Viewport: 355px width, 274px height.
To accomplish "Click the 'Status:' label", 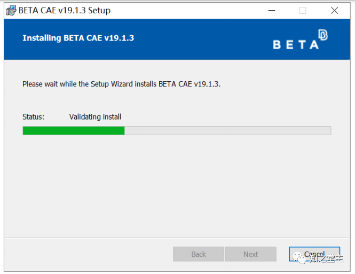I will (x=33, y=117).
